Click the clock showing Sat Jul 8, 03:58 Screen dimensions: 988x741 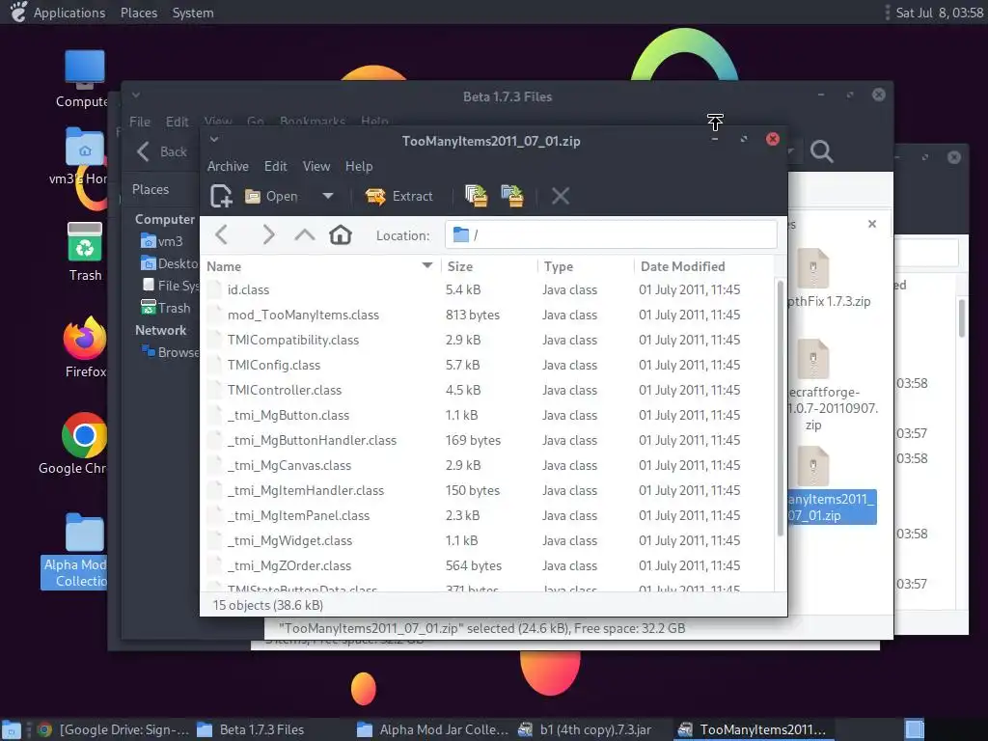click(x=939, y=13)
